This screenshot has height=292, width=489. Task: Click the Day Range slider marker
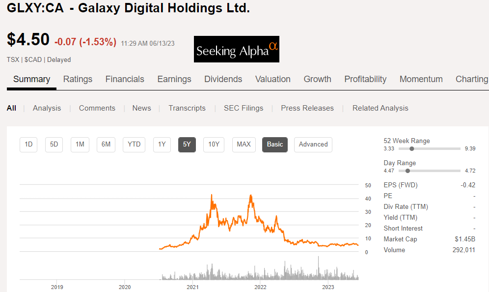[407, 171]
